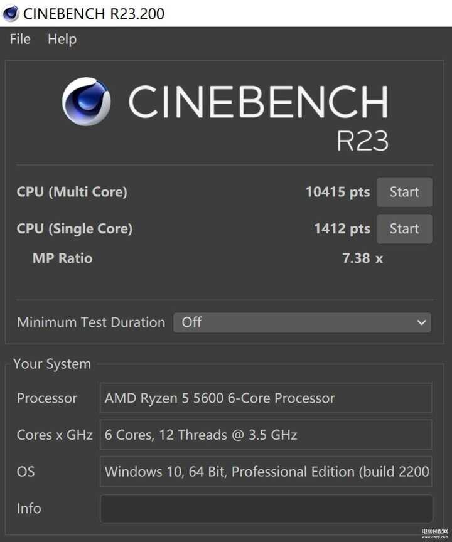The image size is (452, 542).
Task: Click the large Cinebench sphere logo
Action: click(x=87, y=101)
